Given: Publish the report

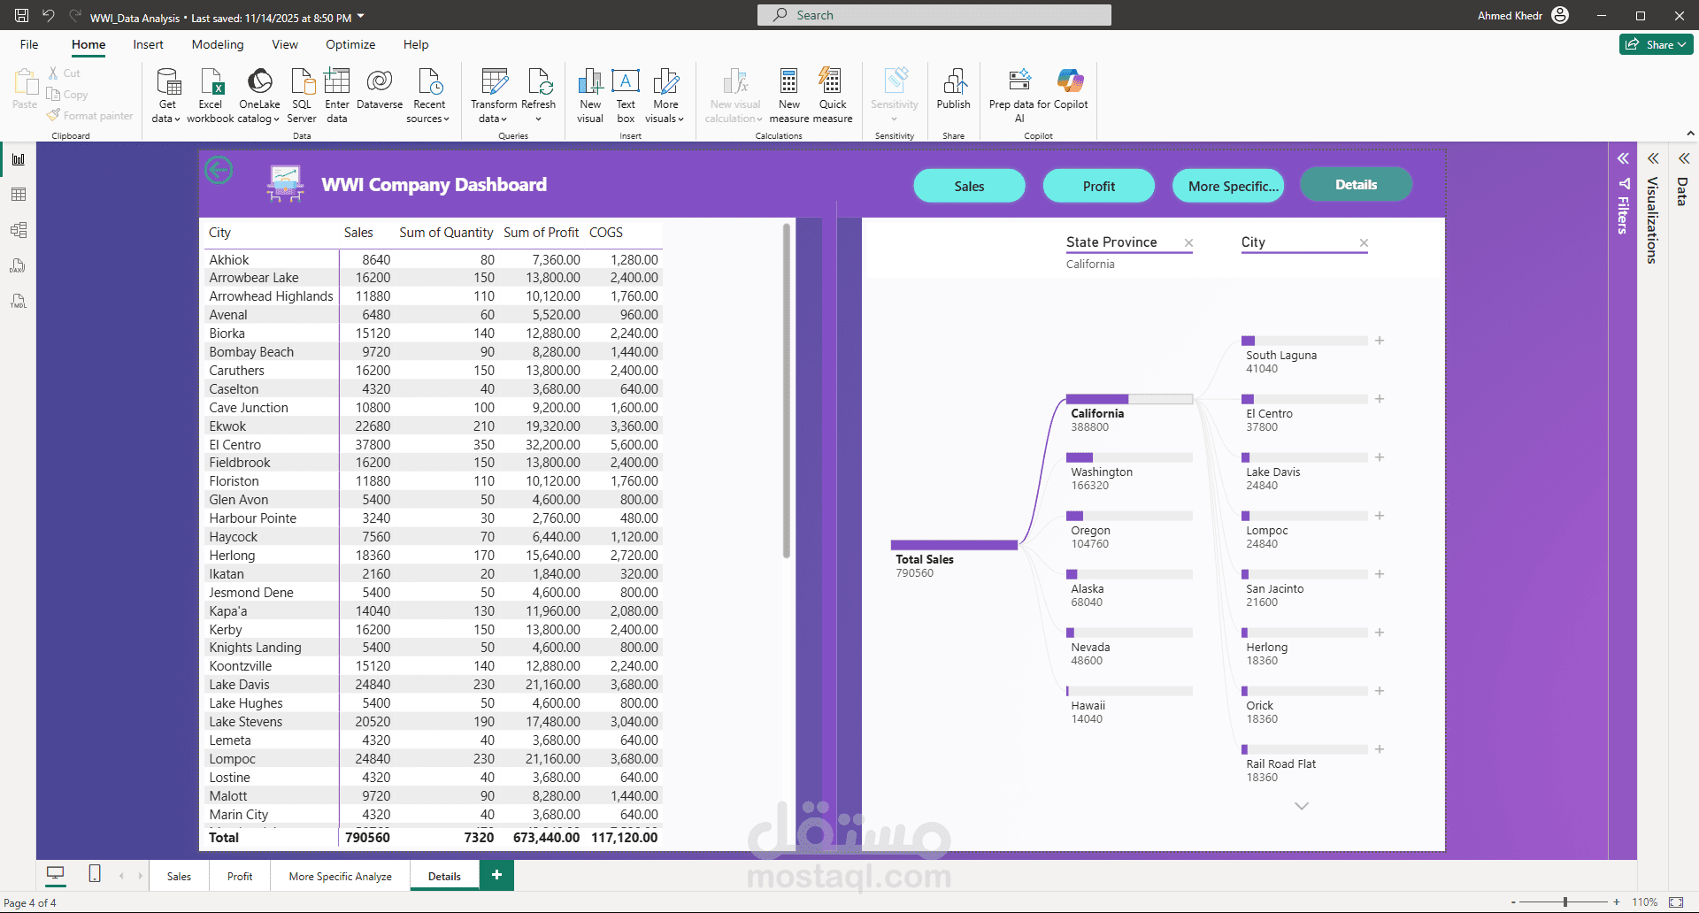Looking at the screenshot, I should [954, 89].
